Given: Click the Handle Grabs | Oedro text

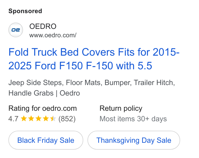Looking at the screenshot, I should click(44, 93).
